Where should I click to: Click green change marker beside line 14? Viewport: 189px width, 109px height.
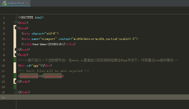(15, 87)
